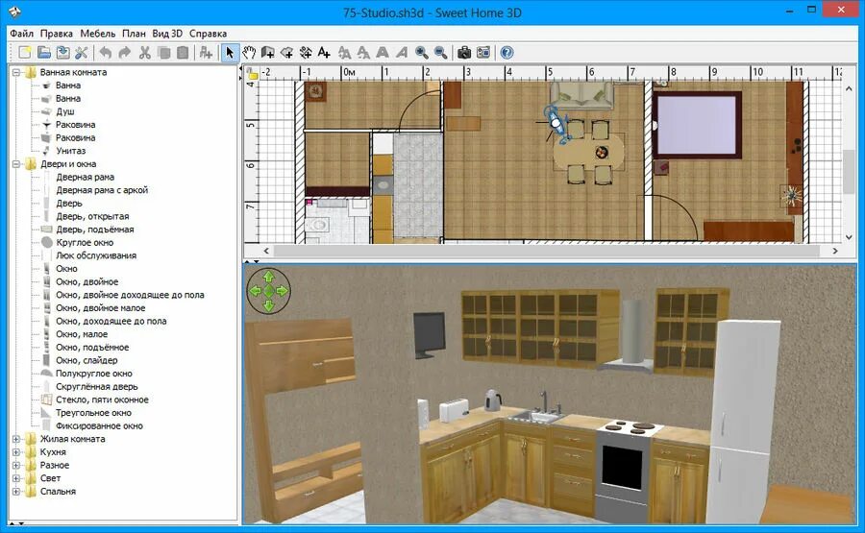Collapse the Ванная комната category
The width and height of the screenshot is (865, 533).
point(16,72)
